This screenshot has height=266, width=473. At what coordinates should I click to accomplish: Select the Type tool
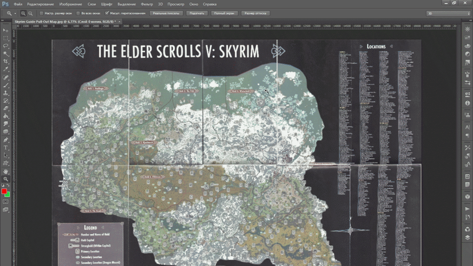(6, 147)
